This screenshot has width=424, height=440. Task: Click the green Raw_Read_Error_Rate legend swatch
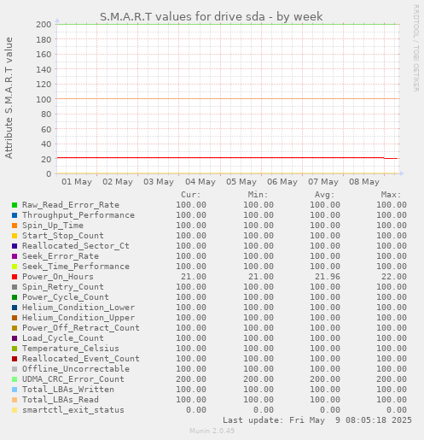click(15, 205)
